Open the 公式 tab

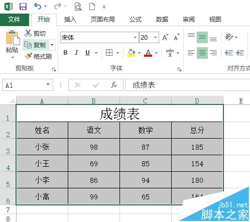click(136, 20)
